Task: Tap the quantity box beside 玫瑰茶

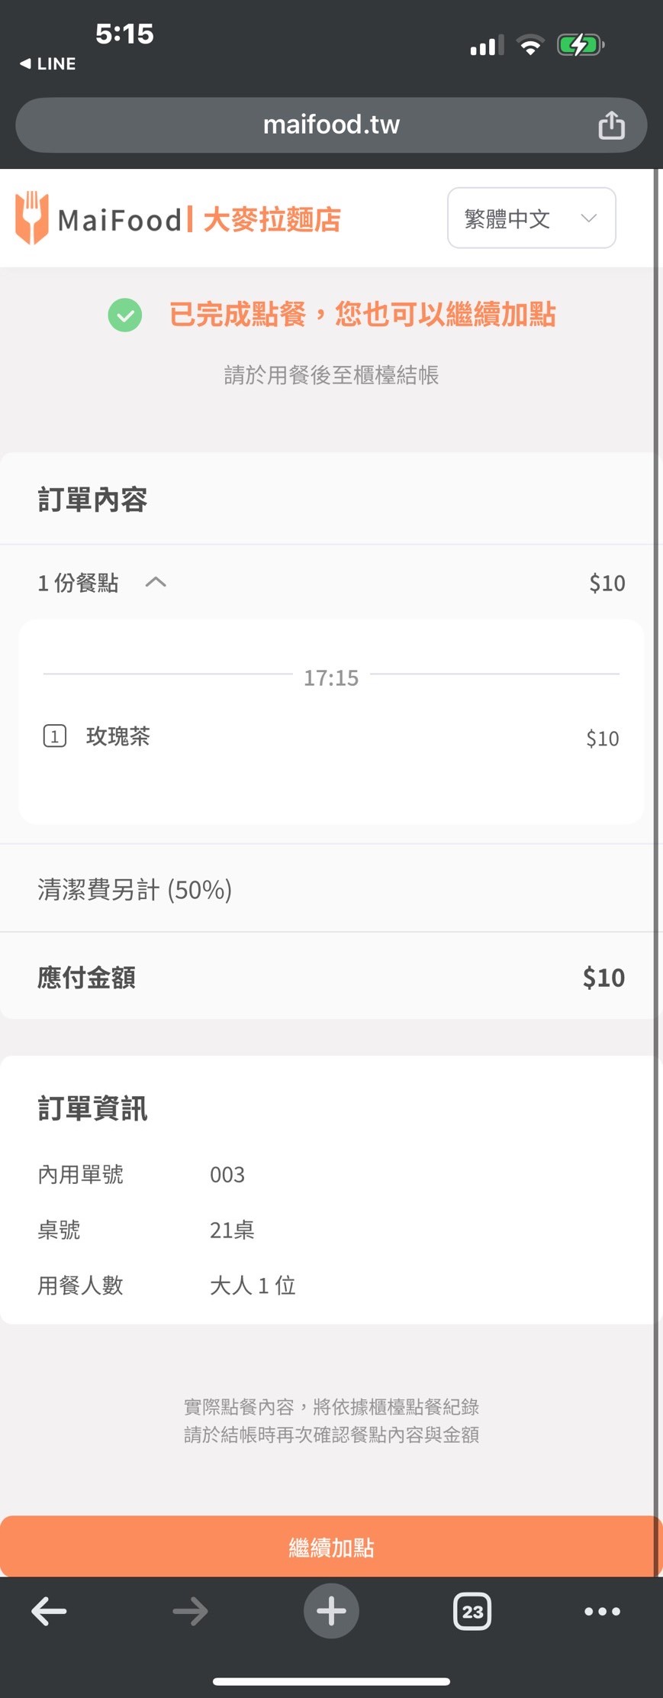Action: tap(55, 736)
